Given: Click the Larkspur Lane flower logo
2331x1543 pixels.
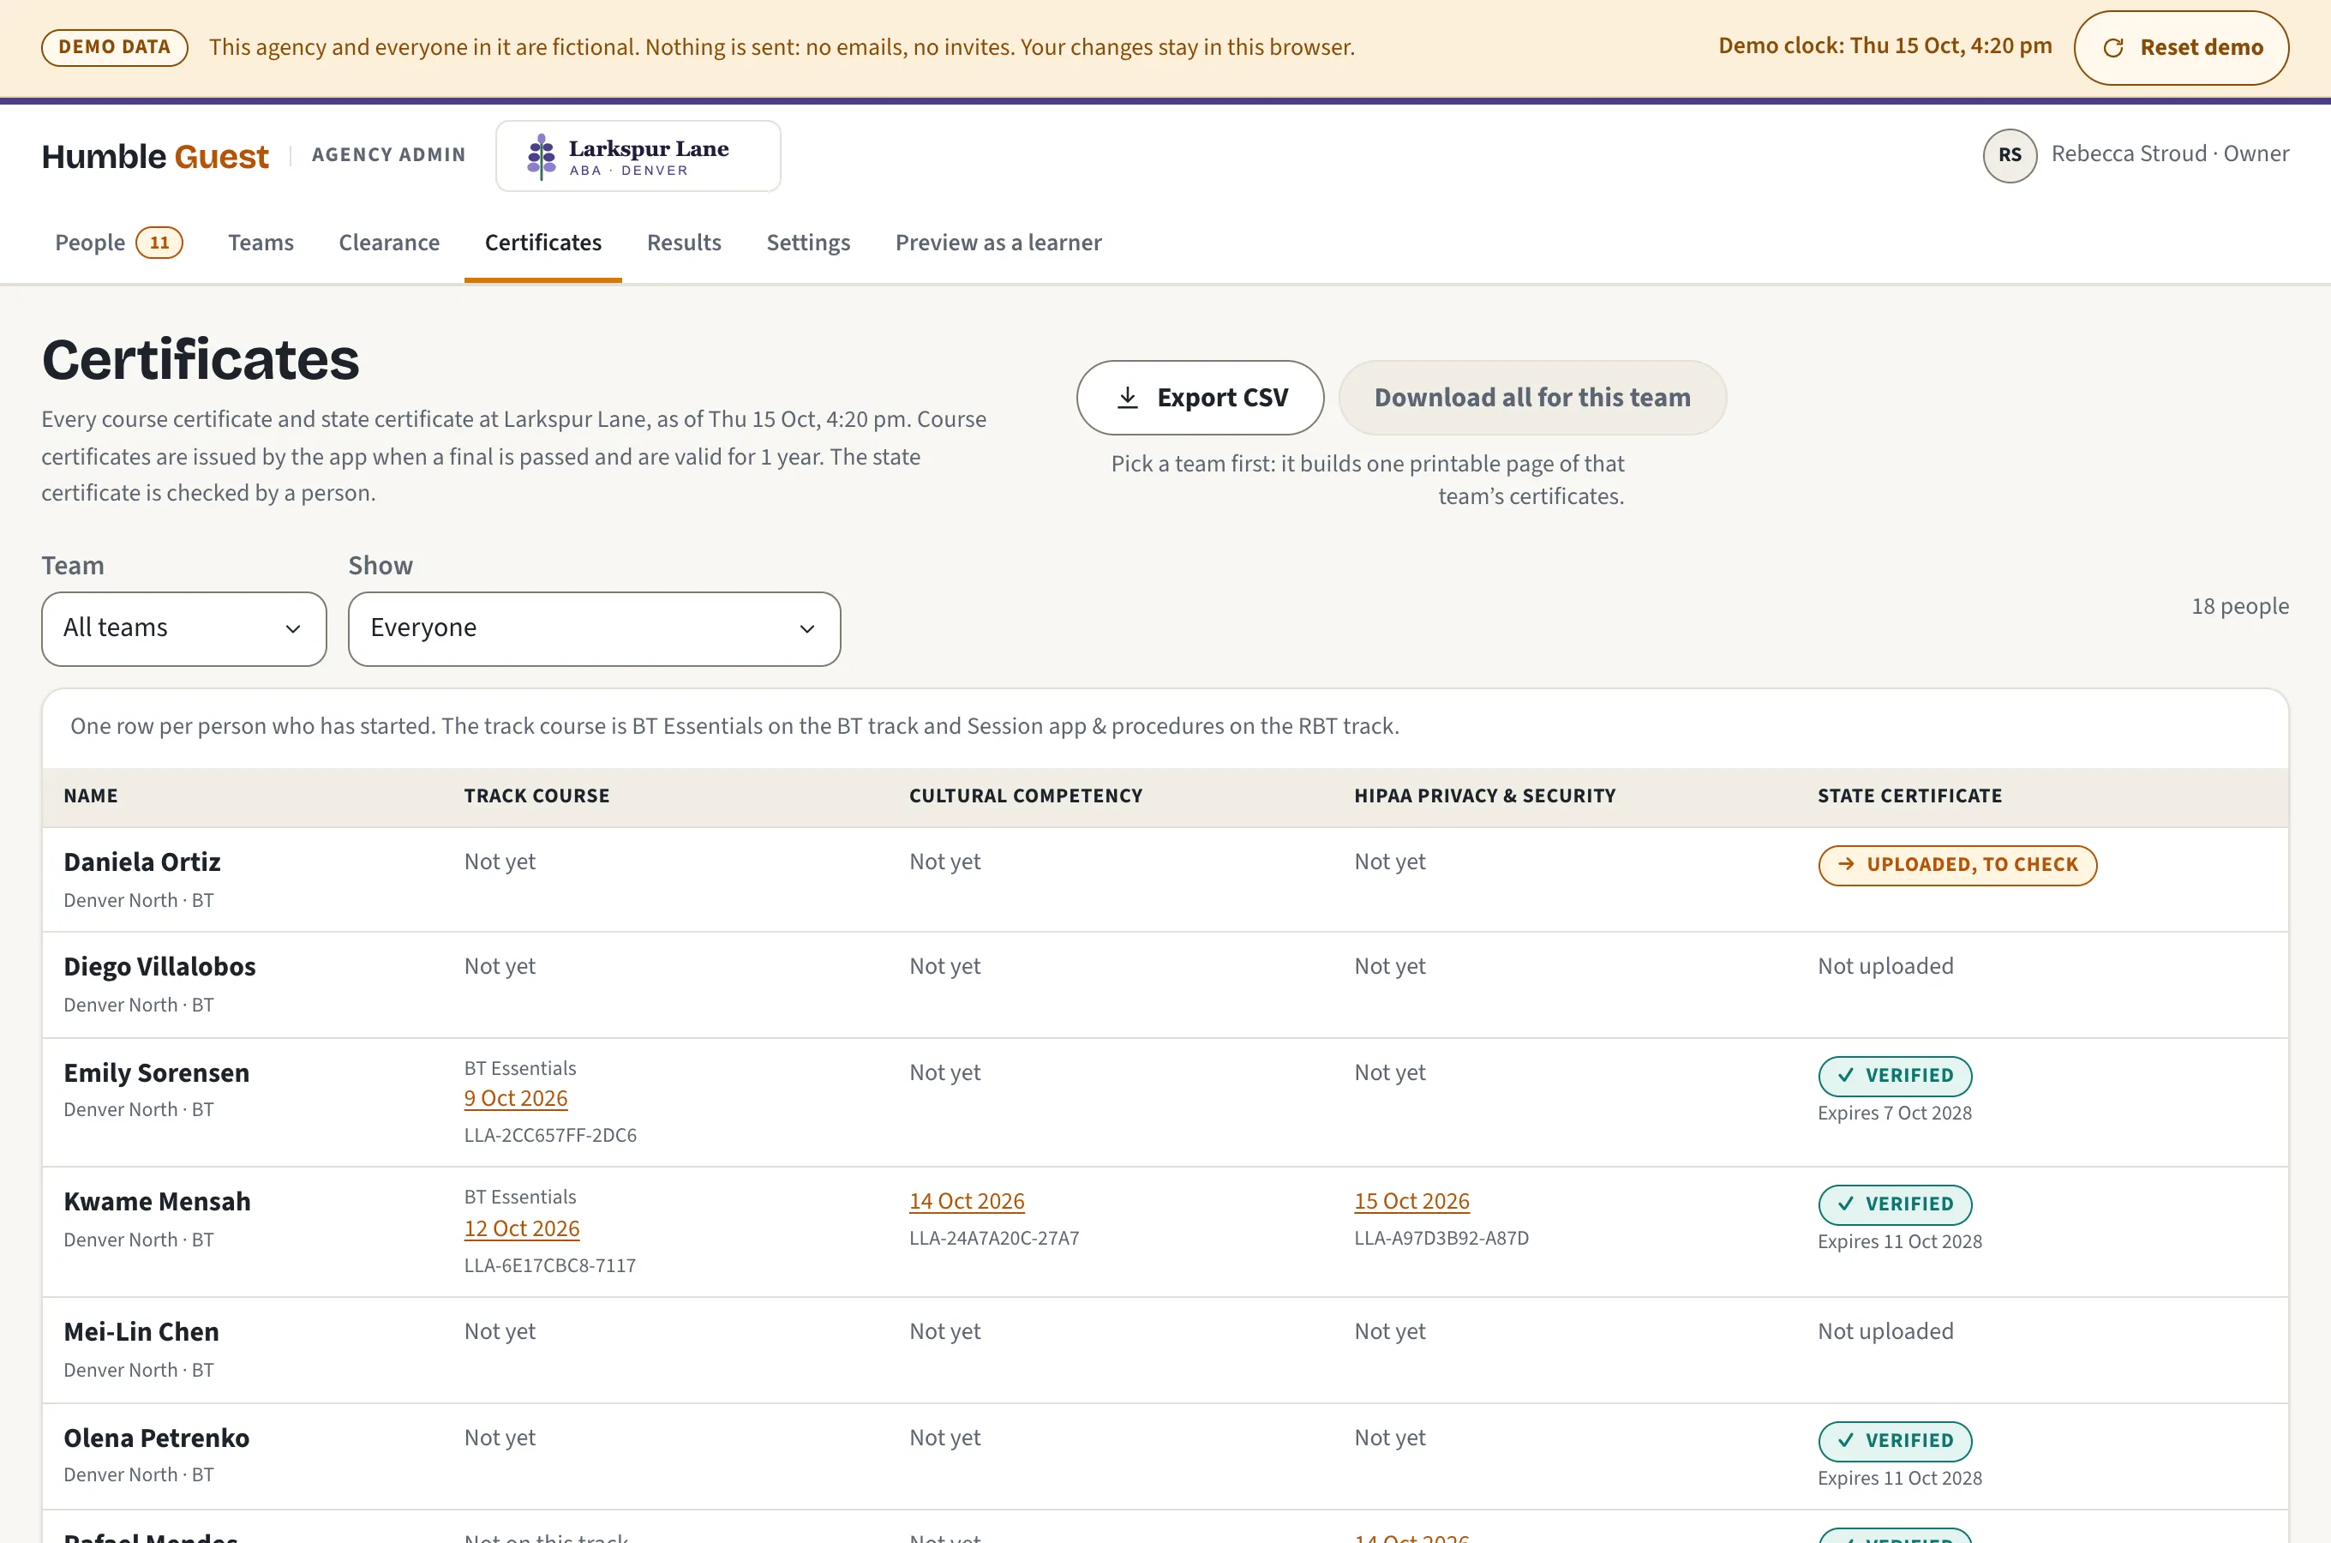Looking at the screenshot, I should tap(541, 157).
